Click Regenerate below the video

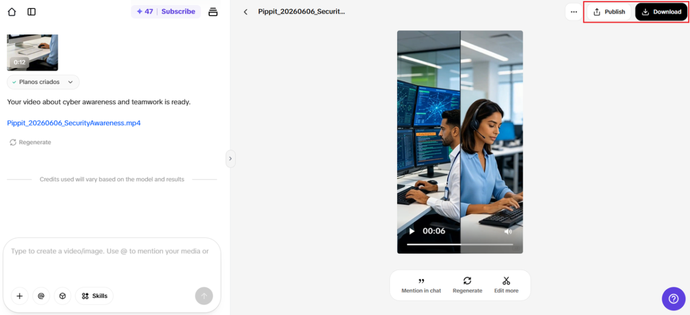click(x=467, y=285)
